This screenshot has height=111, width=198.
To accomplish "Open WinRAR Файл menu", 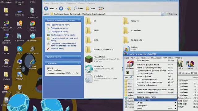I will (127, 58).
